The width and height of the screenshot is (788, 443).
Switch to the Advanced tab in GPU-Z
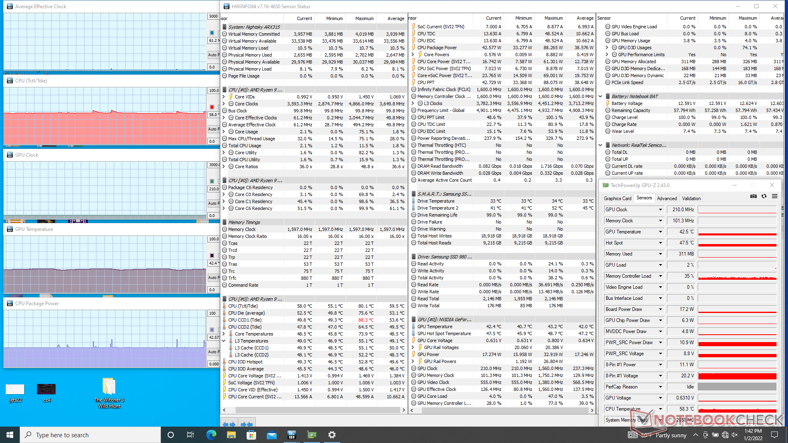point(667,199)
